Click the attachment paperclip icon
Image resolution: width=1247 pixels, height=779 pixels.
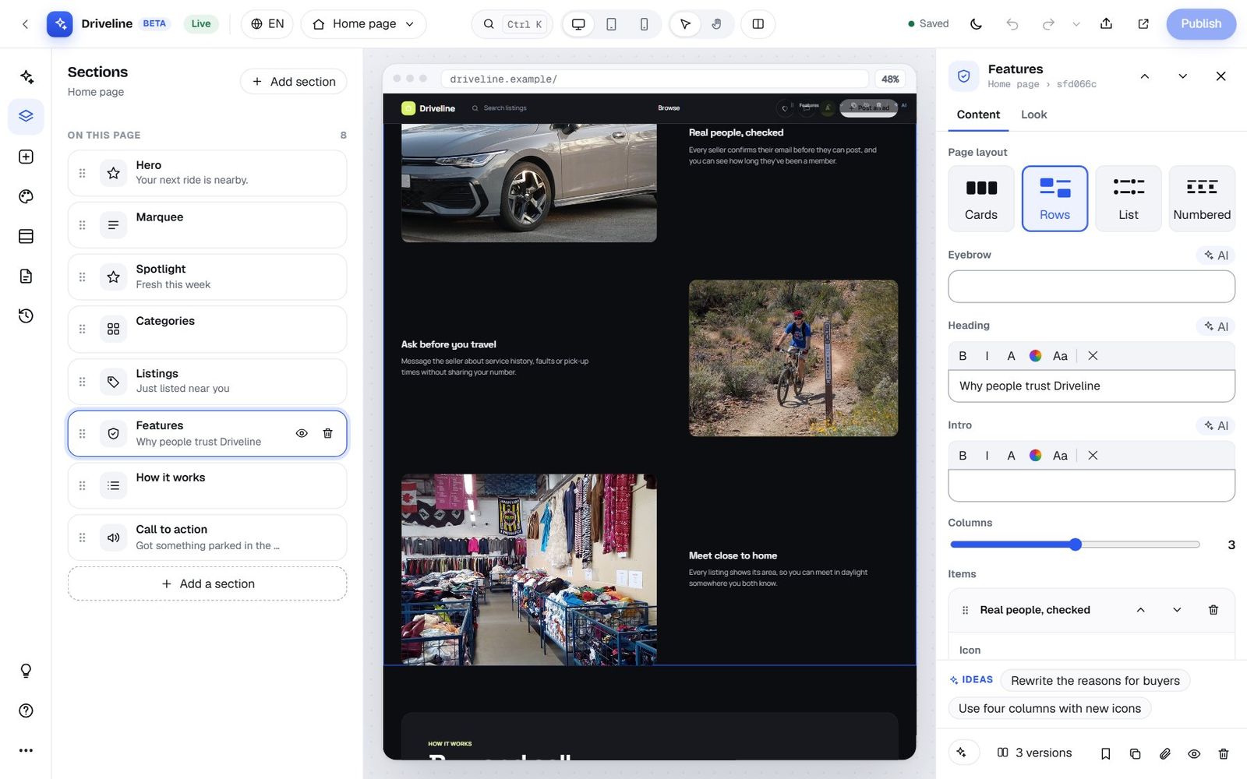[1164, 753]
